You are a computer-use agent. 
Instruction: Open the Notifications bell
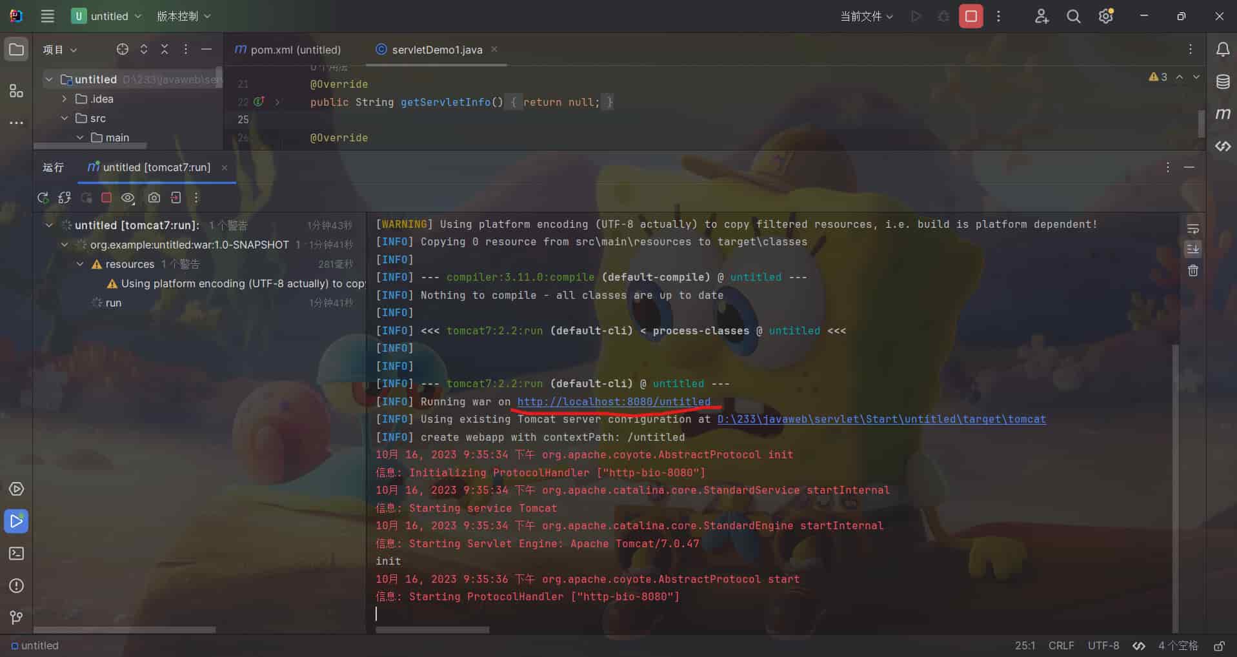(1222, 50)
